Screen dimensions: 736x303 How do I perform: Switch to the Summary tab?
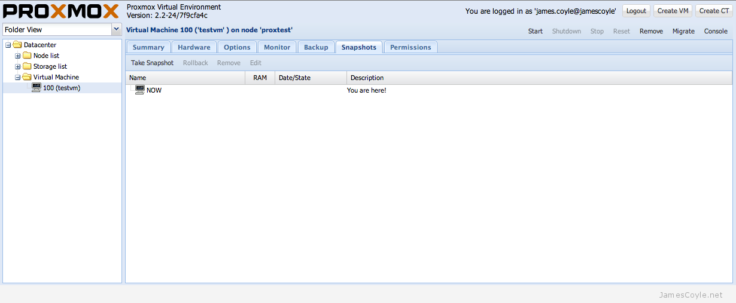click(x=148, y=47)
